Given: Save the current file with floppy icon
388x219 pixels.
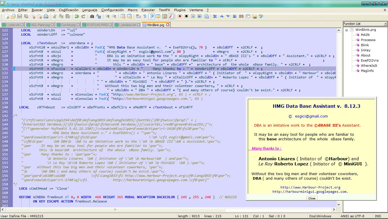Looking at the screenshot, I should tap(20, 16).
